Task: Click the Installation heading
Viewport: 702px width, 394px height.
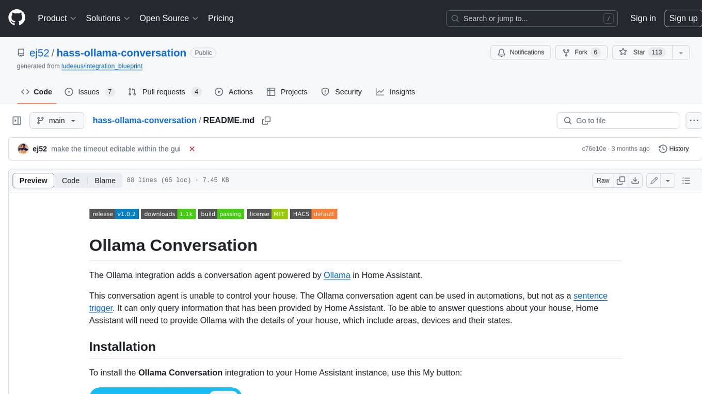Action: tap(122, 347)
